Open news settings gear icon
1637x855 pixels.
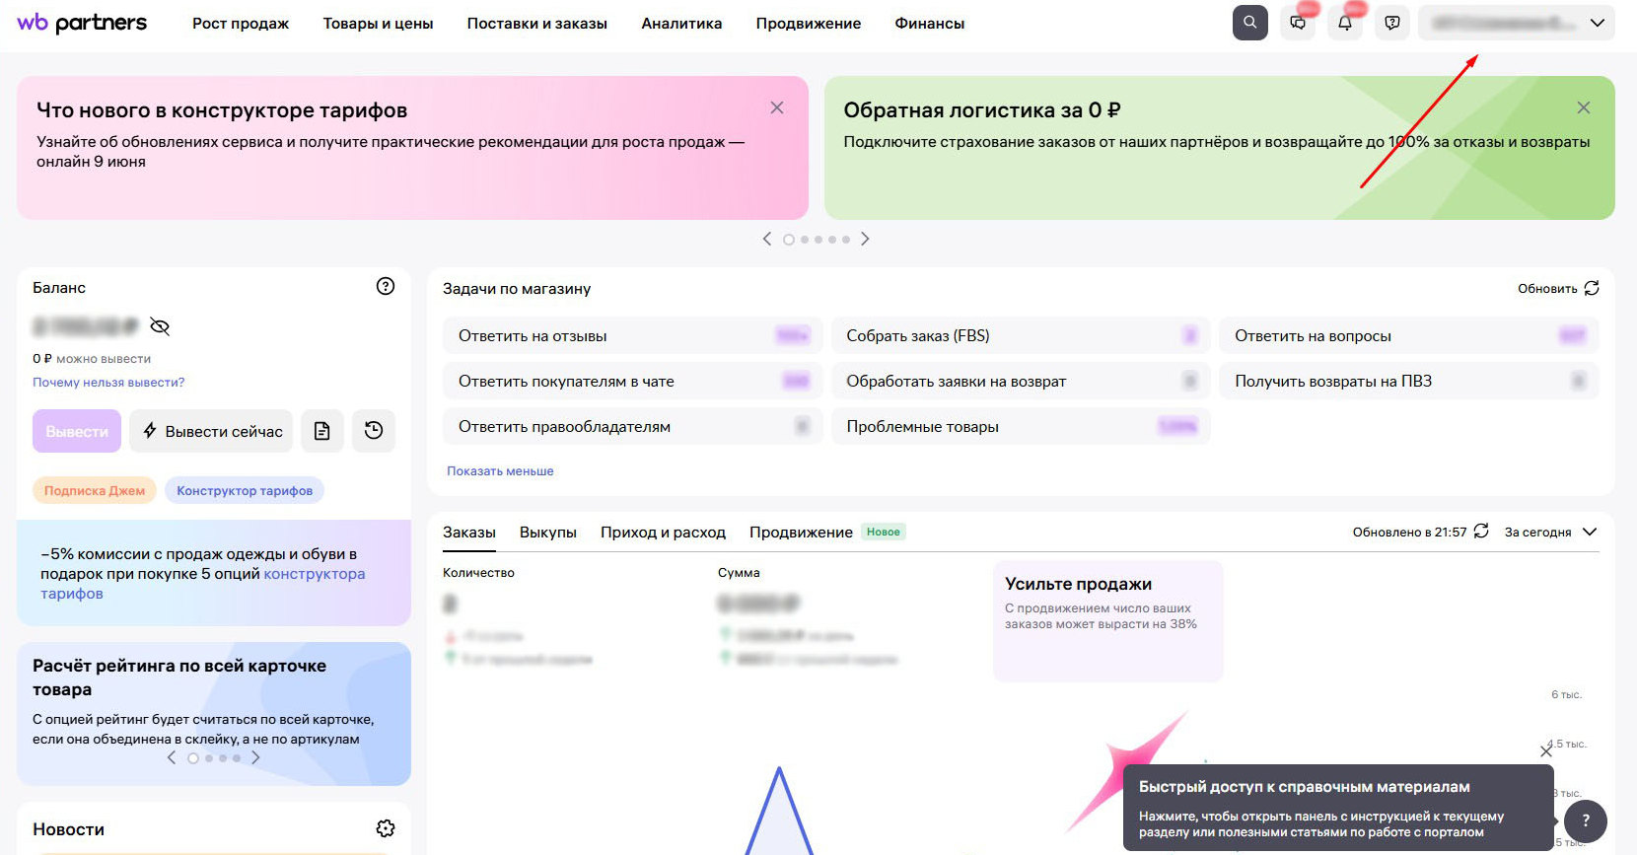[x=386, y=828]
